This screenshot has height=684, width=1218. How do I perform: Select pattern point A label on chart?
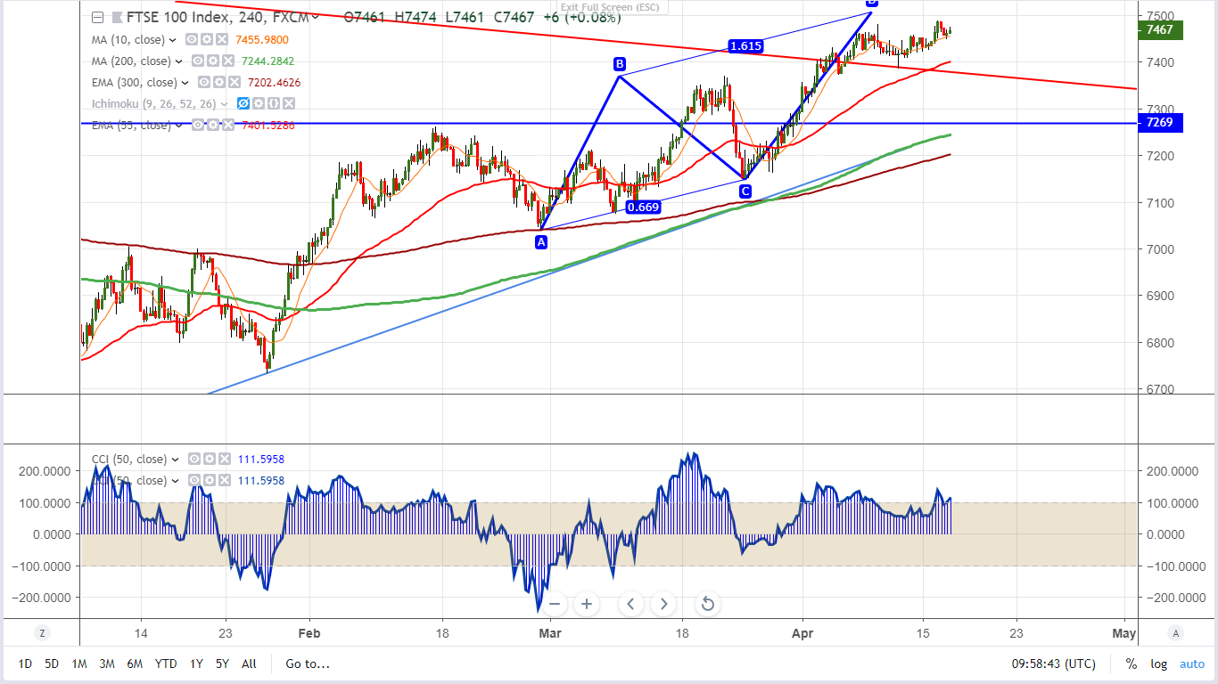tap(541, 241)
